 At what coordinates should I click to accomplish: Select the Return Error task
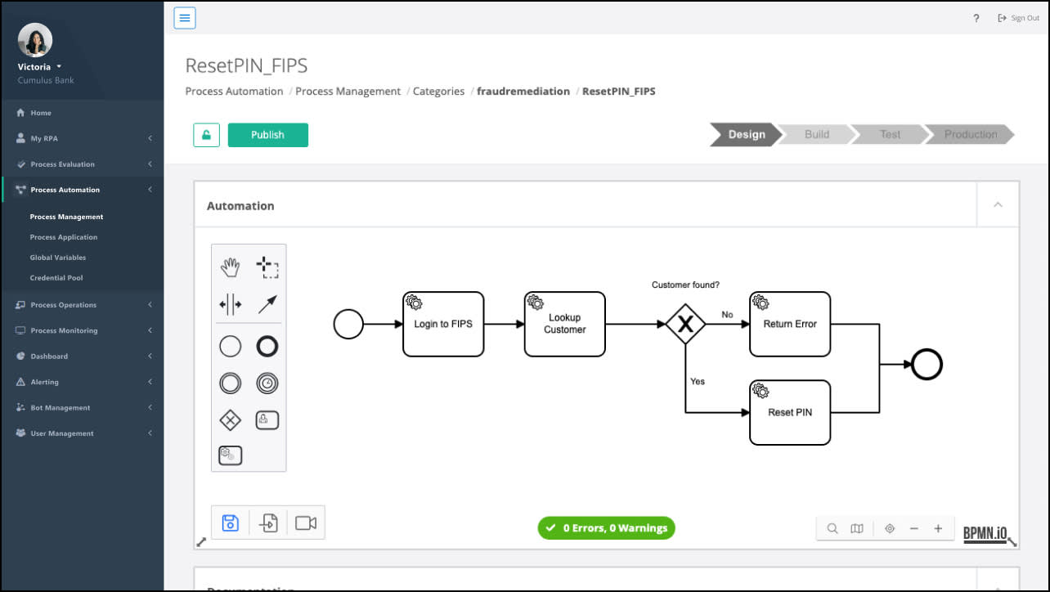click(x=790, y=324)
